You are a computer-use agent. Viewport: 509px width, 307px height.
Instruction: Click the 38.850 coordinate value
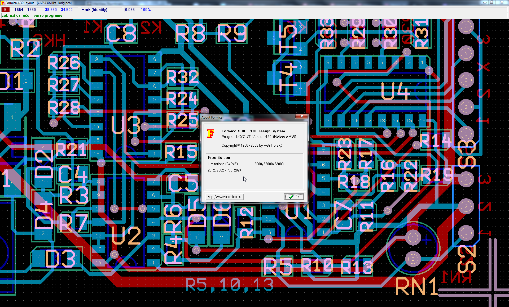(x=51, y=10)
